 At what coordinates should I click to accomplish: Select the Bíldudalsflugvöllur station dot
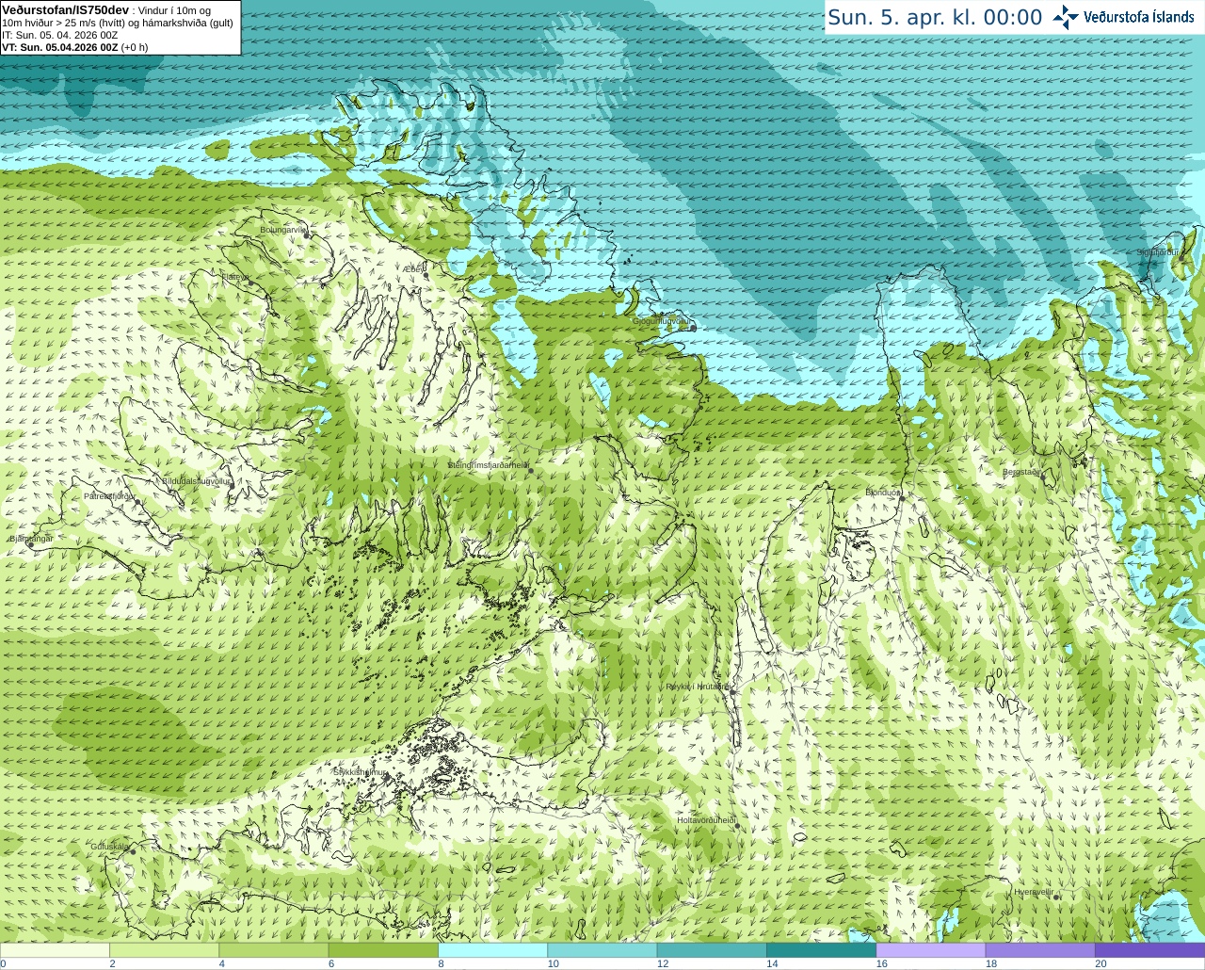(232, 486)
